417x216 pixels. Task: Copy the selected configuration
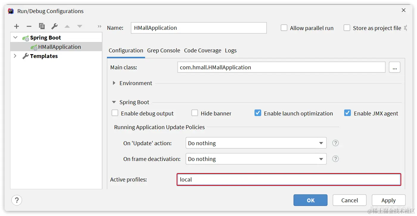[42, 26]
